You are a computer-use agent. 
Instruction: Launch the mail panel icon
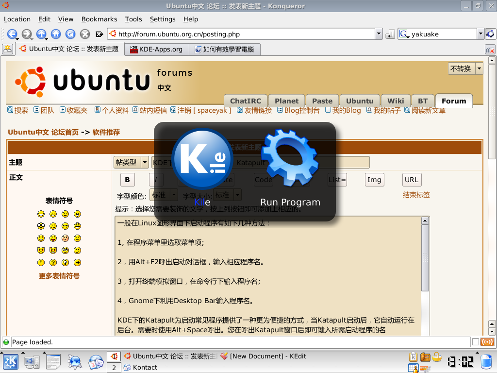pyautogui.click(x=96, y=362)
